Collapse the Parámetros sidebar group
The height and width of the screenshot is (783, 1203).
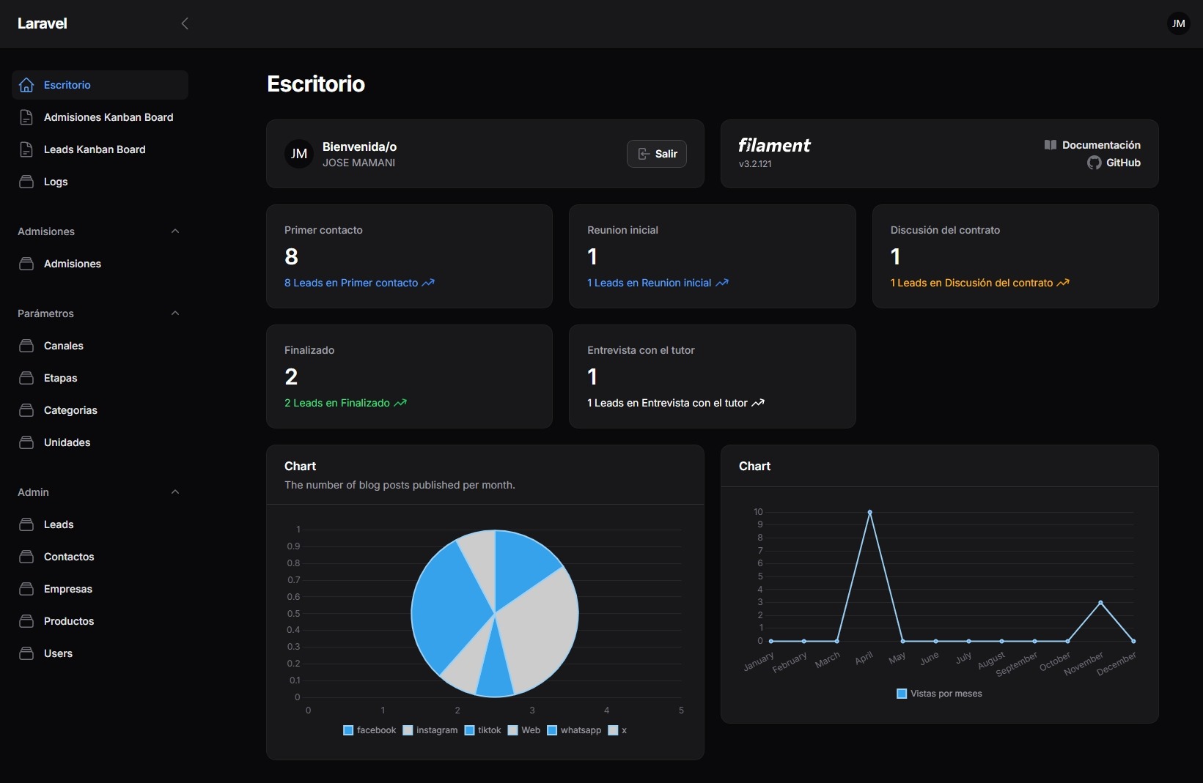(x=174, y=313)
